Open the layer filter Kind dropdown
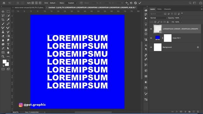The height and width of the screenshot is (114, 203). 156,14
